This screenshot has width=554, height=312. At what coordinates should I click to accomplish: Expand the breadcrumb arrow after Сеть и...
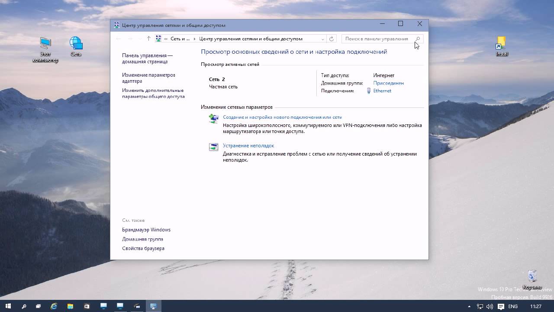[194, 39]
